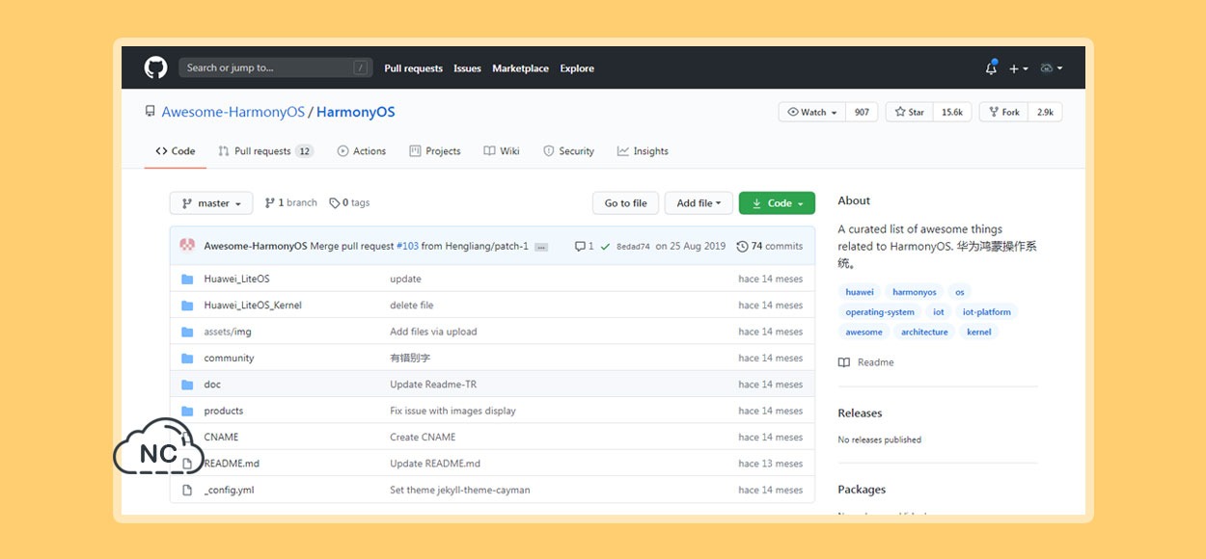Go to Marketplace in the header
This screenshot has width=1206, height=559.
pos(520,68)
